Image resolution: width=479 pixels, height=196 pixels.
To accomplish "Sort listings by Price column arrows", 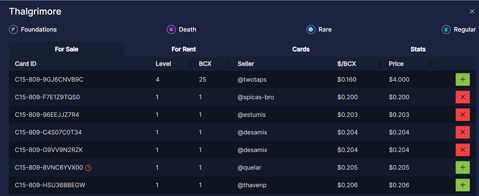I will [x=431, y=64].
